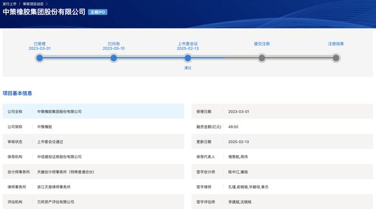Click the 律师事务所 value 浙江天册律师事务所
The width and height of the screenshot is (376, 214).
point(54,187)
